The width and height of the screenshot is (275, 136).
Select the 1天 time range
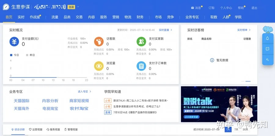pyautogui.click(x=228, y=130)
